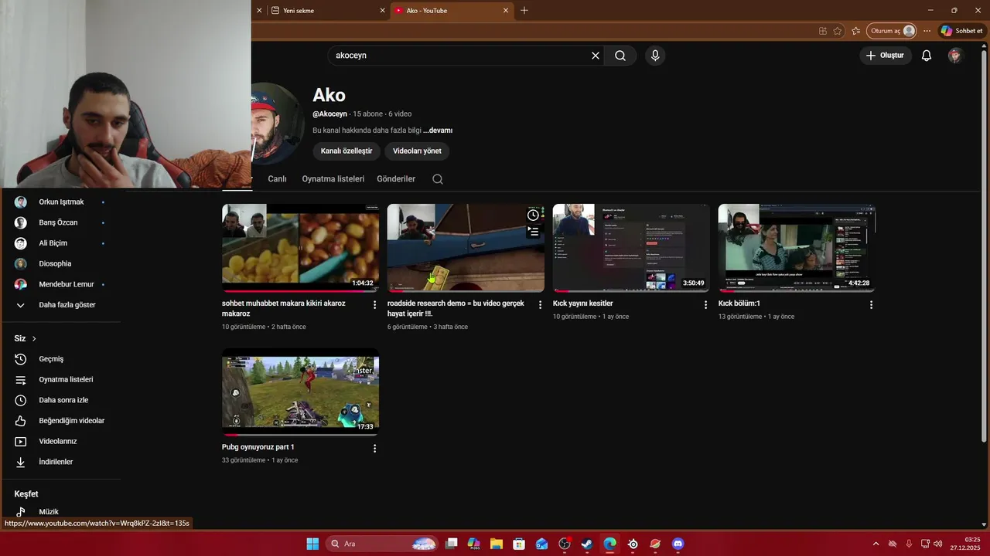
Task: Open roadside research demo video title
Action: coord(456,309)
